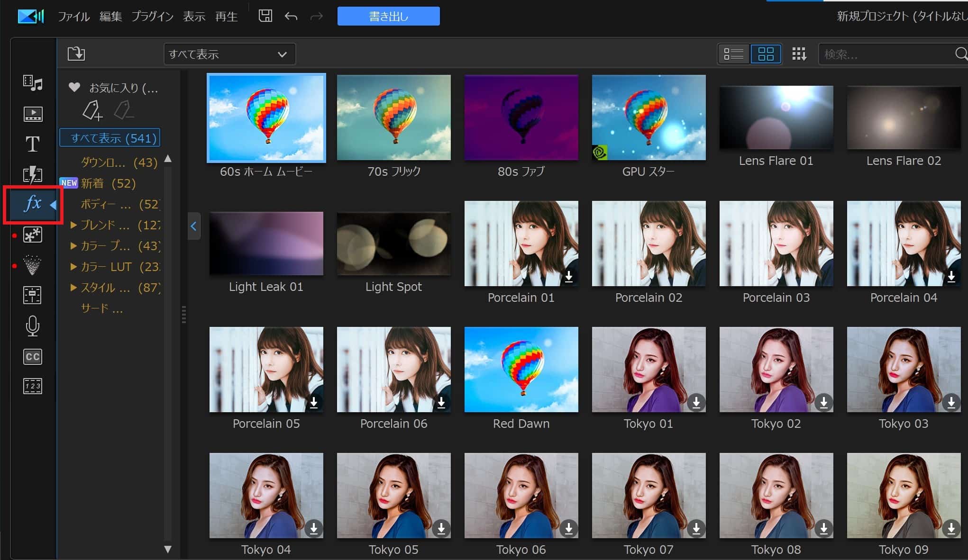
Task: Open the Transition Room lightning icon
Action: 32,174
